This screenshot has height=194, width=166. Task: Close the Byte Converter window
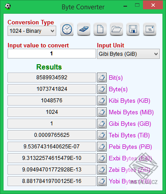point(153,5)
